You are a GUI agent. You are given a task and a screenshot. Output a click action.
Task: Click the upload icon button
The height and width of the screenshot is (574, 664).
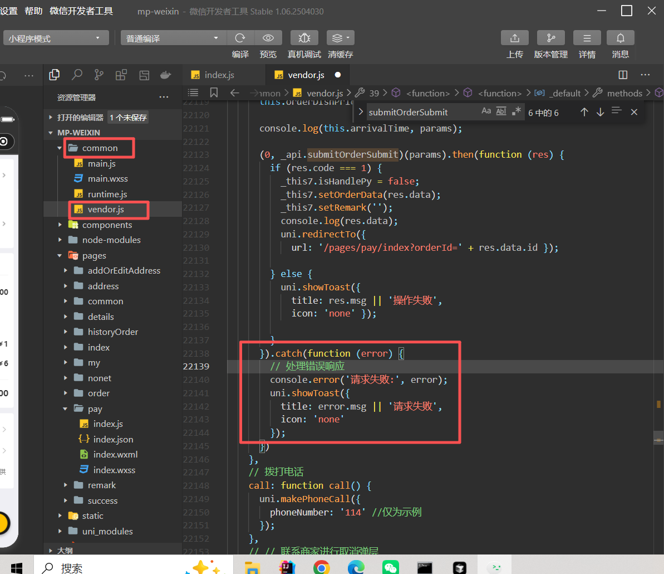514,38
